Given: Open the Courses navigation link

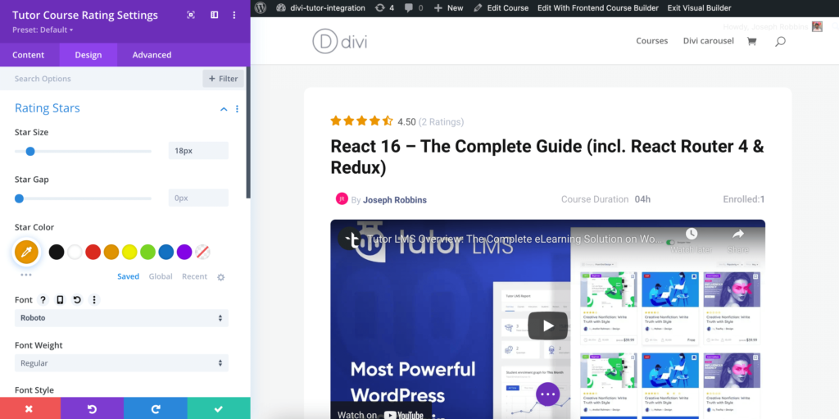Looking at the screenshot, I should pos(651,41).
